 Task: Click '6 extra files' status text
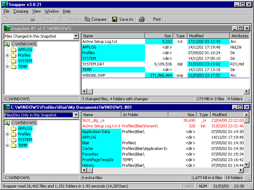point(92,178)
